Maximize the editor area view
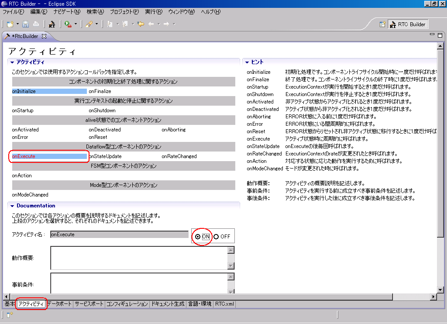 tap(440, 35)
